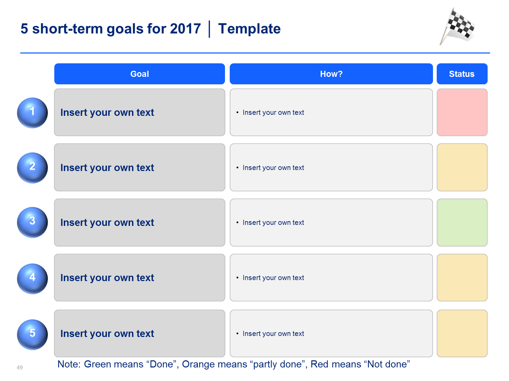The height and width of the screenshot is (381, 509).
Task: Select the orange status box for goal 2
Action: (x=462, y=167)
